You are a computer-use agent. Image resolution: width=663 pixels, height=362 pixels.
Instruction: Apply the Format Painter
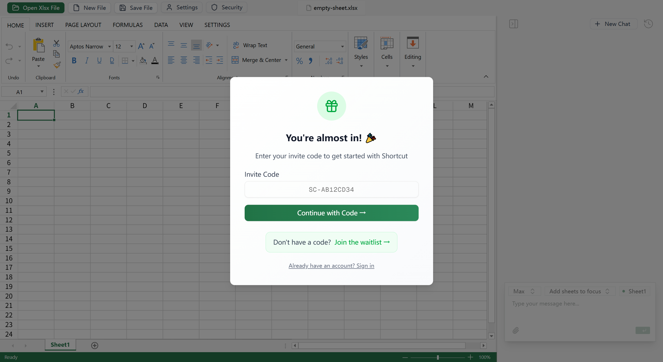point(57,65)
